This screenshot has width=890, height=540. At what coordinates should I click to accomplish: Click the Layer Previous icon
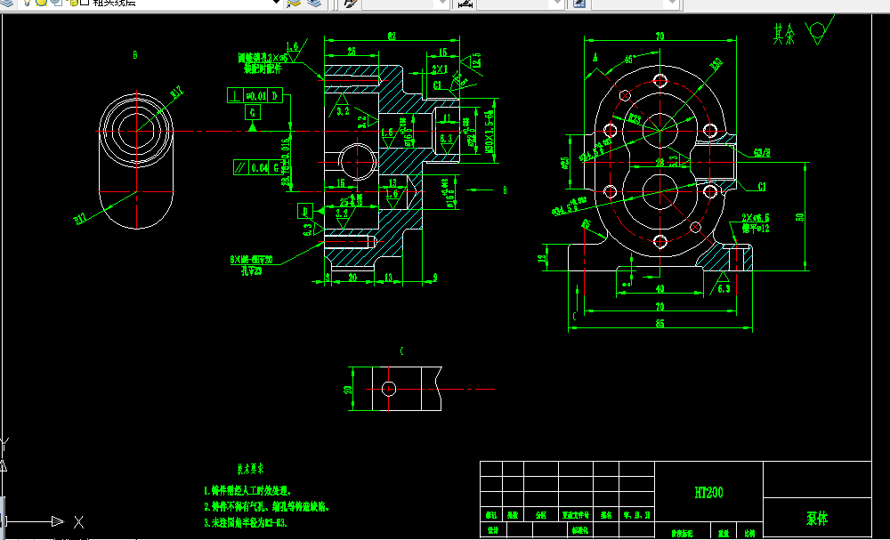314,3
